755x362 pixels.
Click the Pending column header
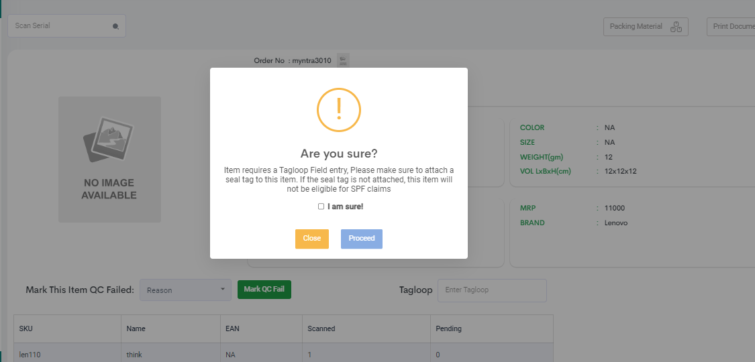pyautogui.click(x=492, y=329)
